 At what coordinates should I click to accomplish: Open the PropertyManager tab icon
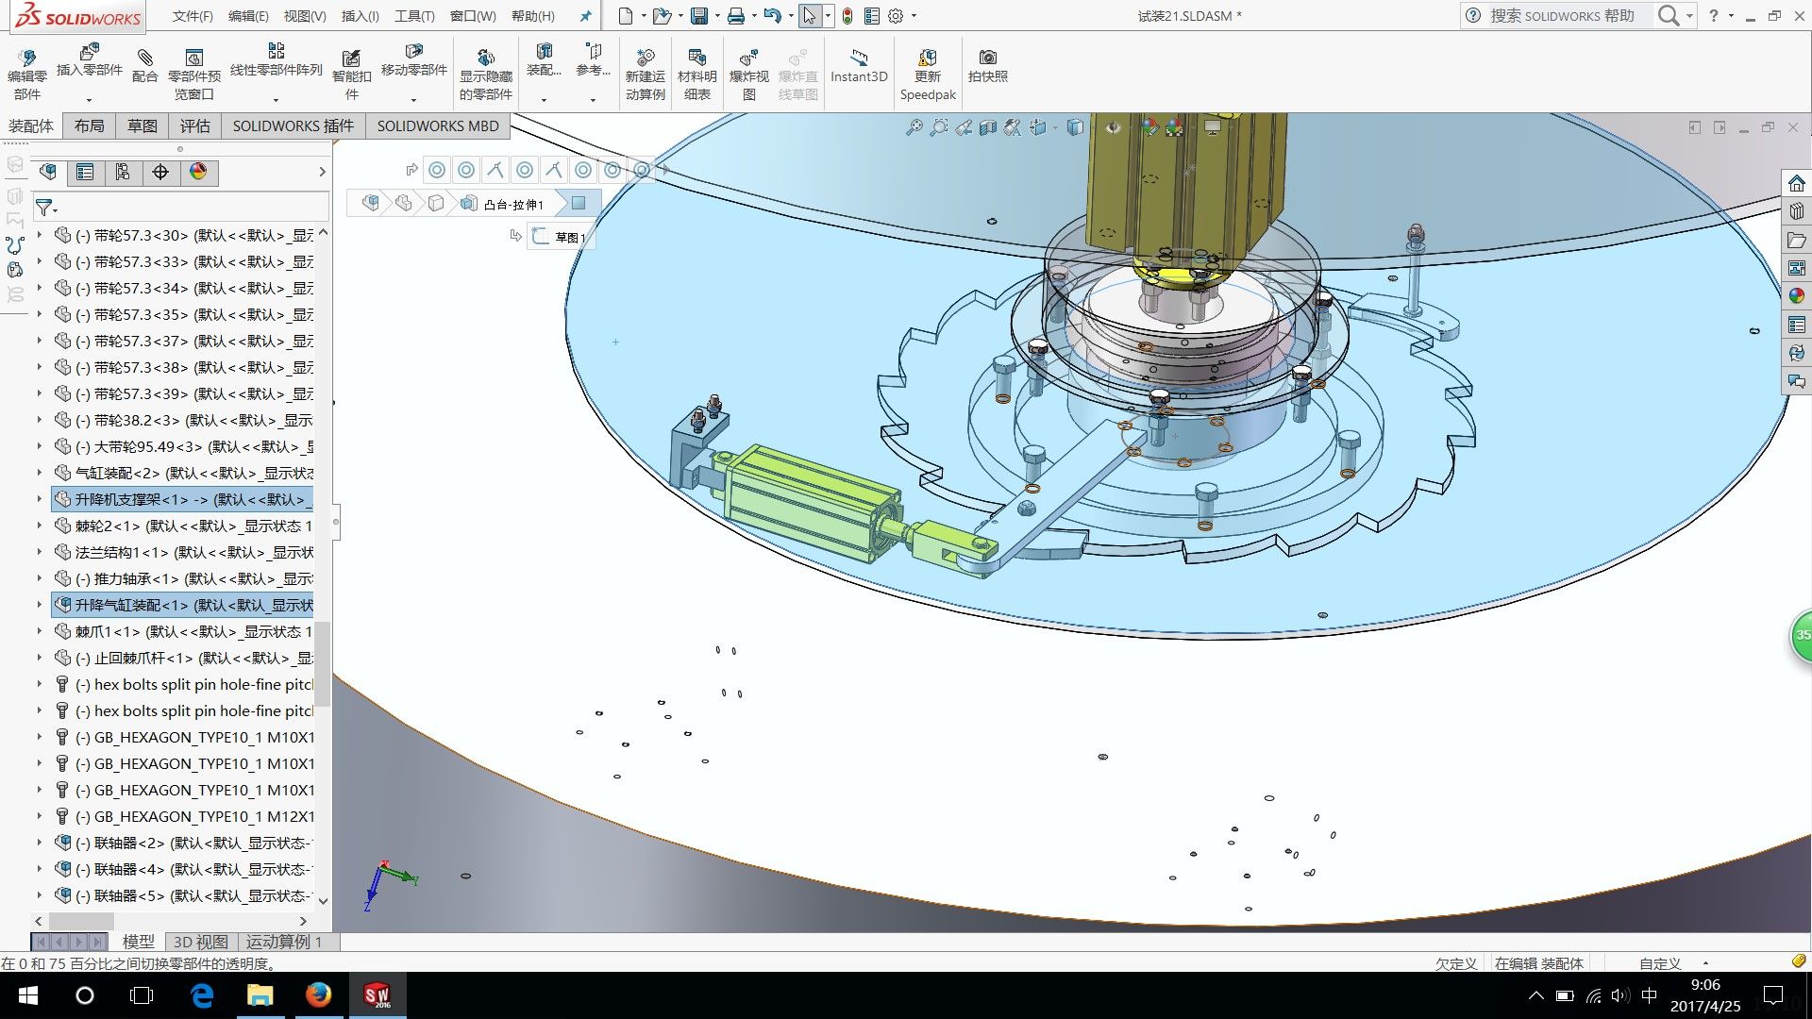[85, 172]
